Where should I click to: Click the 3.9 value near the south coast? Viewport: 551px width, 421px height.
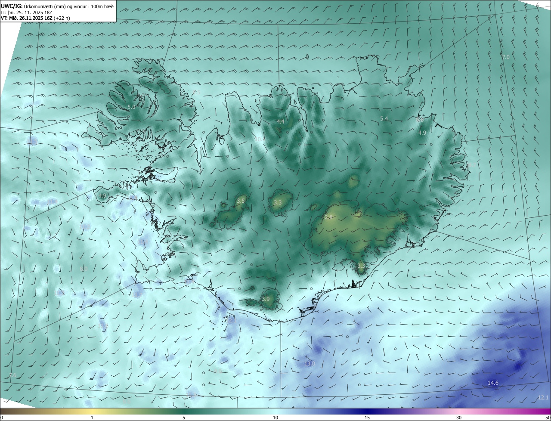tap(266, 299)
